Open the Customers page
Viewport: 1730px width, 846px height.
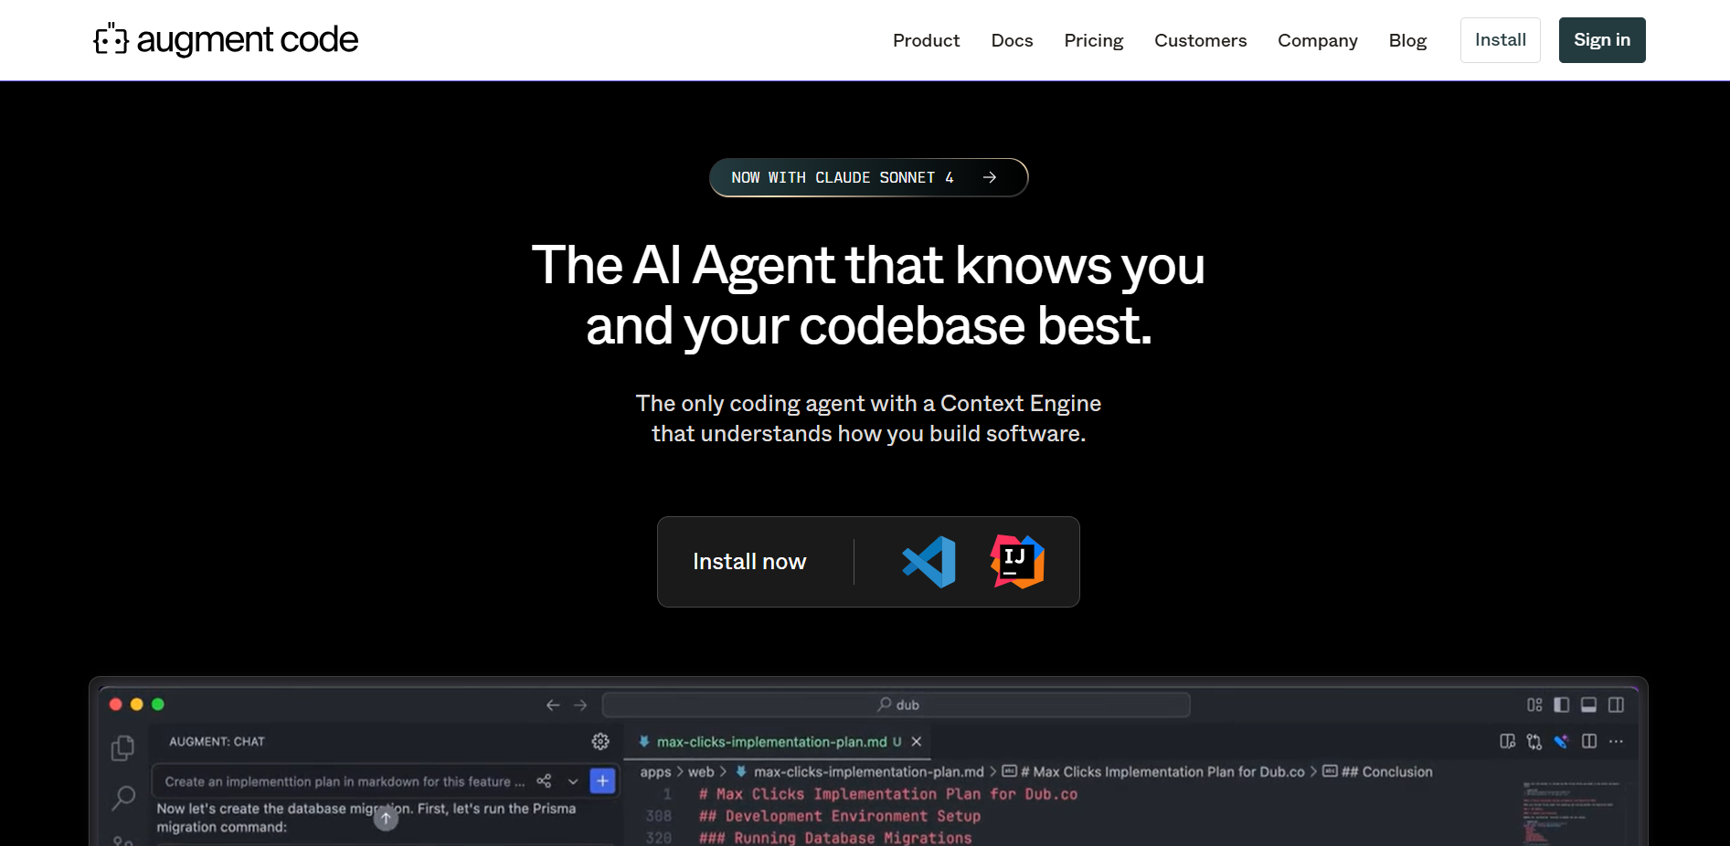pos(1200,40)
